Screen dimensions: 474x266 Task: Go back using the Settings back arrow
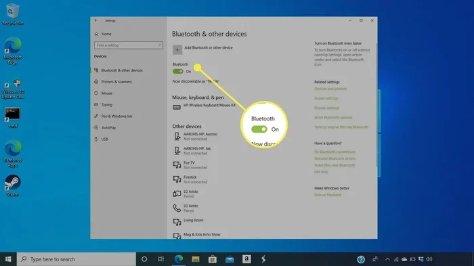[x=96, y=20]
